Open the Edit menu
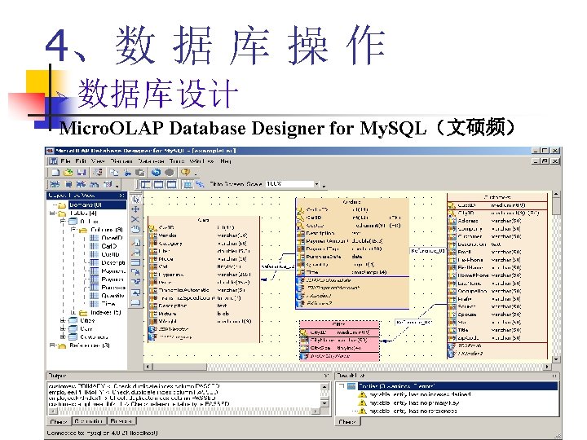 (x=81, y=161)
